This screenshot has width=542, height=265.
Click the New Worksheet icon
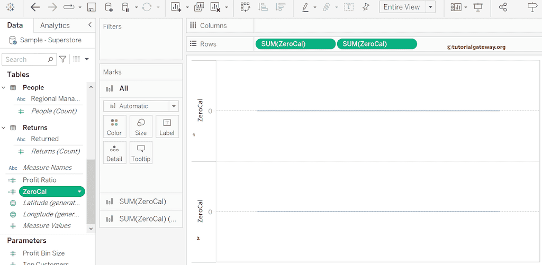click(x=176, y=7)
